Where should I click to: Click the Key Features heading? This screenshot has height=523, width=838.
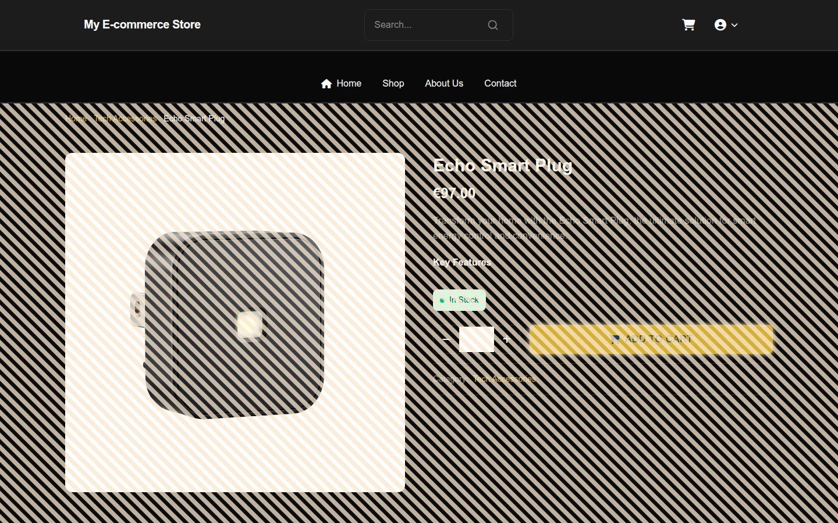click(x=462, y=263)
